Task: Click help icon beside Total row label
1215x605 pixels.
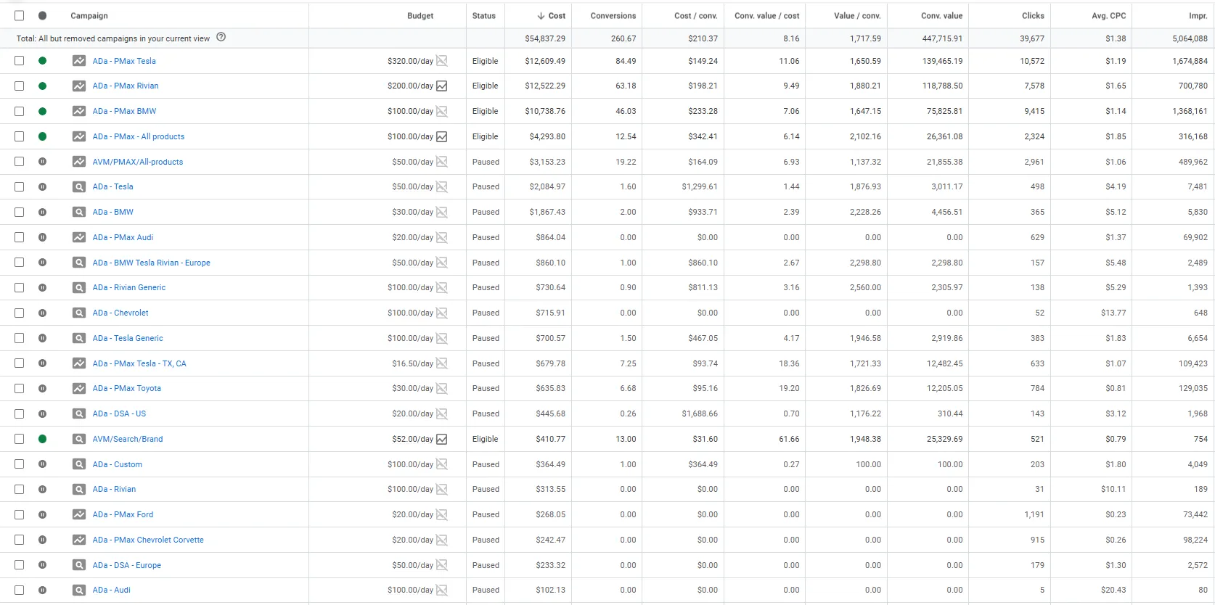Action: [x=221, y=37]
